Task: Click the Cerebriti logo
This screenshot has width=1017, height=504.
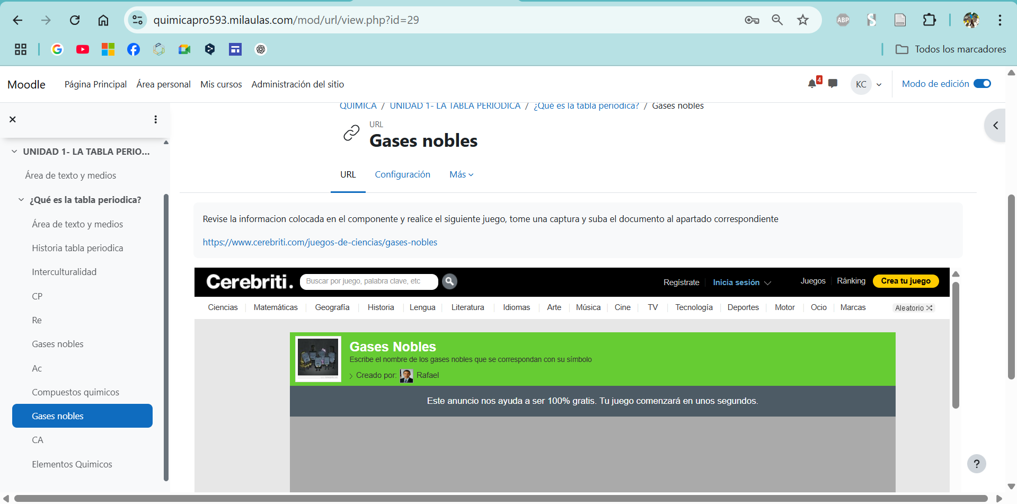Action: 249,281
